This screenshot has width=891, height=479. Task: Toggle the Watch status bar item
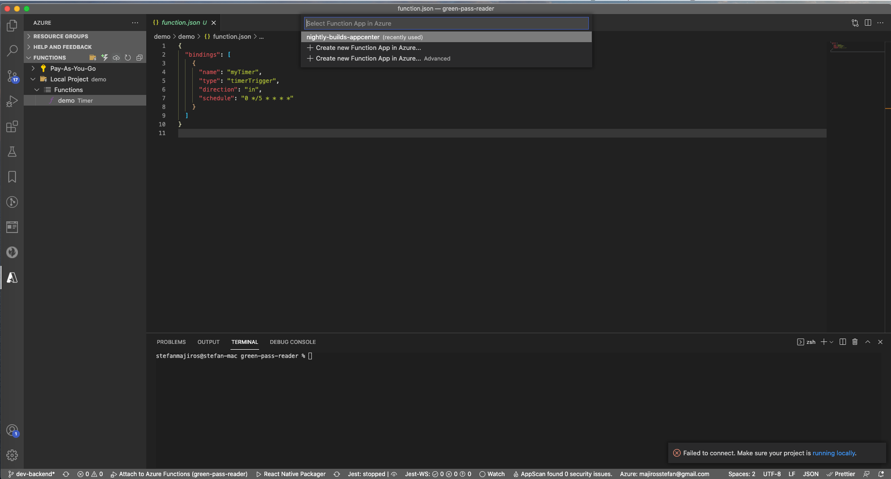[492, 474]
